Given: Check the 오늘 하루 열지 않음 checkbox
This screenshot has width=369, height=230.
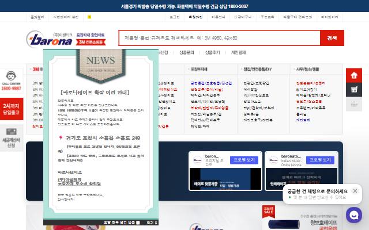Looking at the screenshot, I should click(138, 223).
